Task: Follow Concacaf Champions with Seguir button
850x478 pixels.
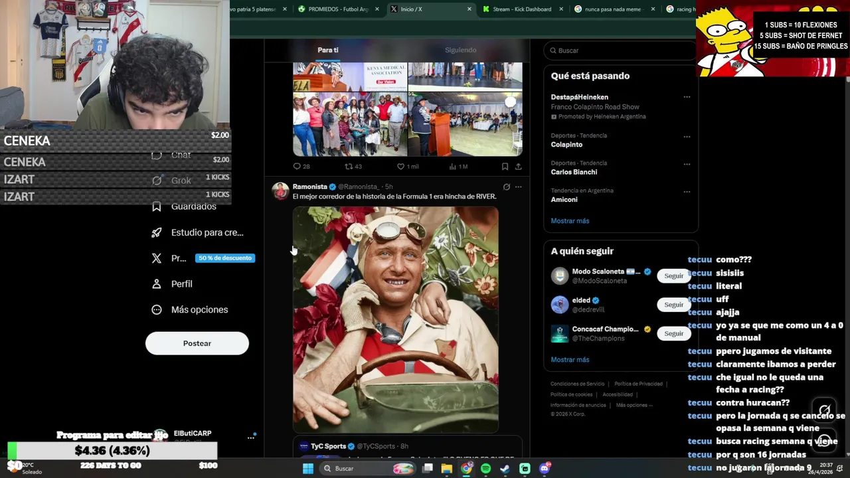Action: pos(673,333)
